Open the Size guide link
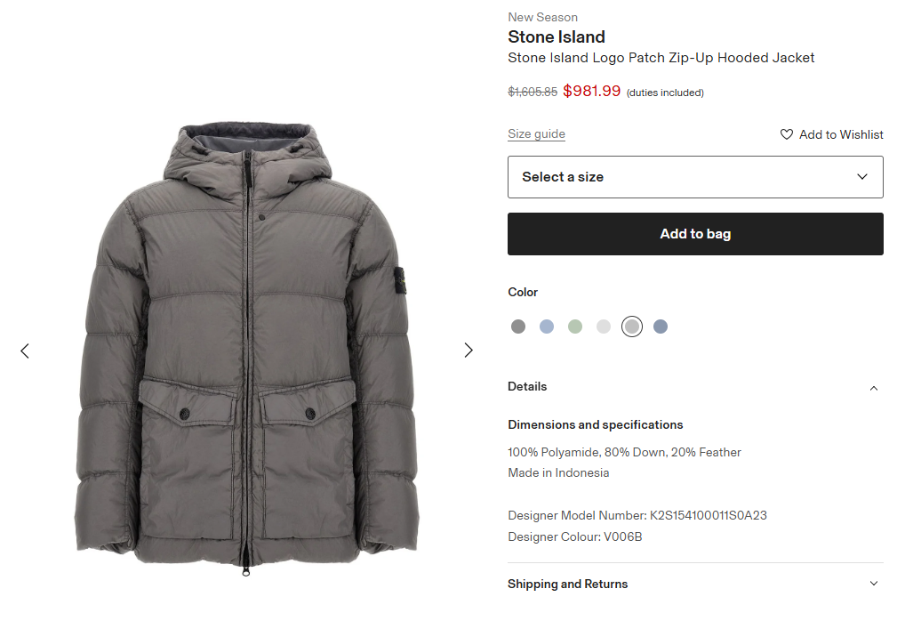The height and width of the screenshot is (637, 897). click(x=536, y=134)
